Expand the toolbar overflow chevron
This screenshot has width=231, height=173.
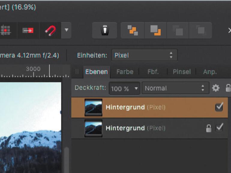coord(229,31)
